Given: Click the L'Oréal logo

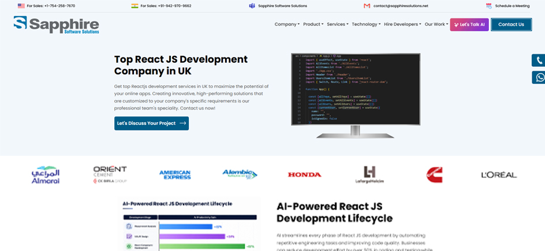Looking at the screenshot, I should pyautogui.click(x=499, y=175).
